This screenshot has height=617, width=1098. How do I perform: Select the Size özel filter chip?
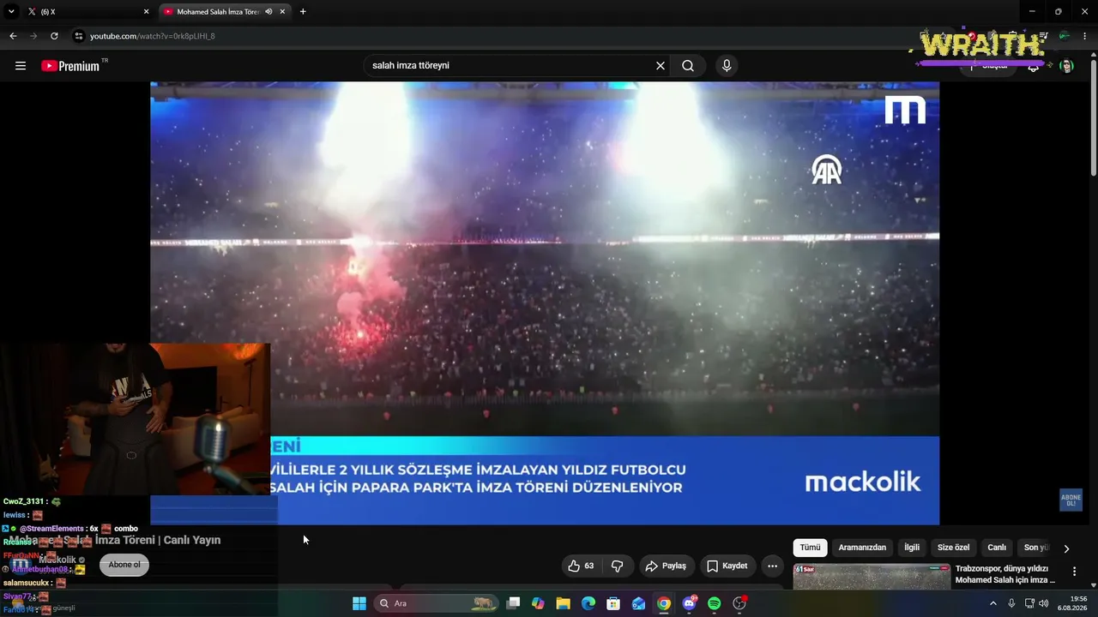(953, 548)
